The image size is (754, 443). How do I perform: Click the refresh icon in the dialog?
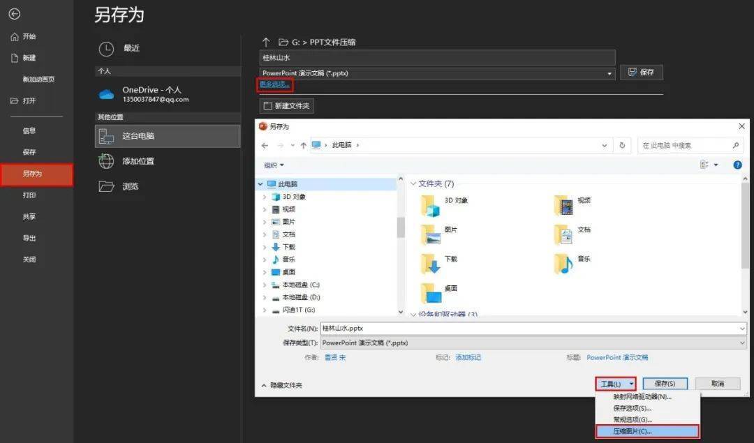click(x=622, y=145)
